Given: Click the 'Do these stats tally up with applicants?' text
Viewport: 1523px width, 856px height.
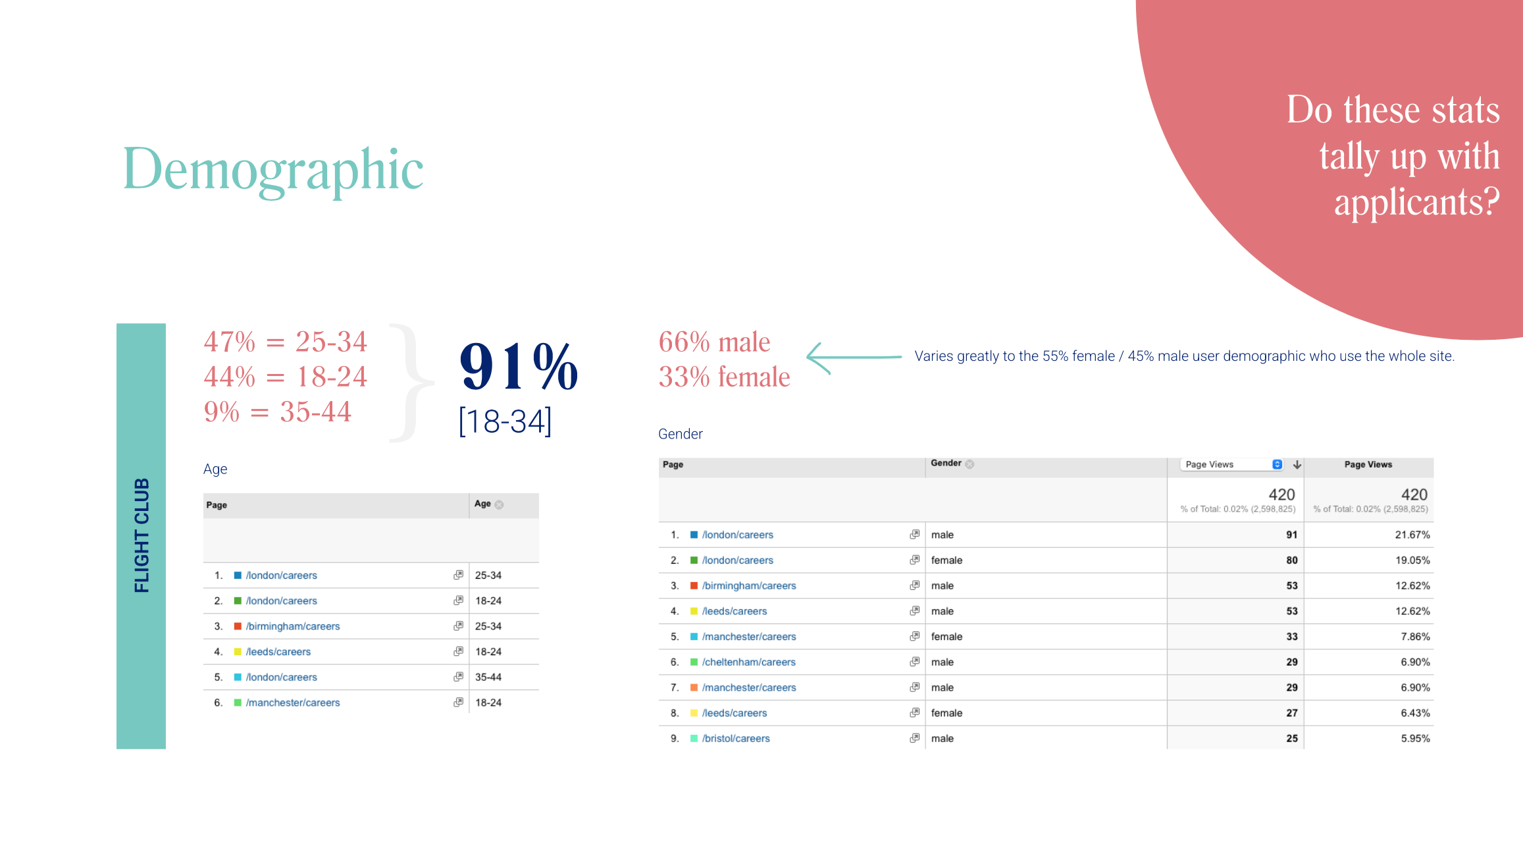Looking at the screenshot, I should pyautogui.click(x=1393, y=155).
